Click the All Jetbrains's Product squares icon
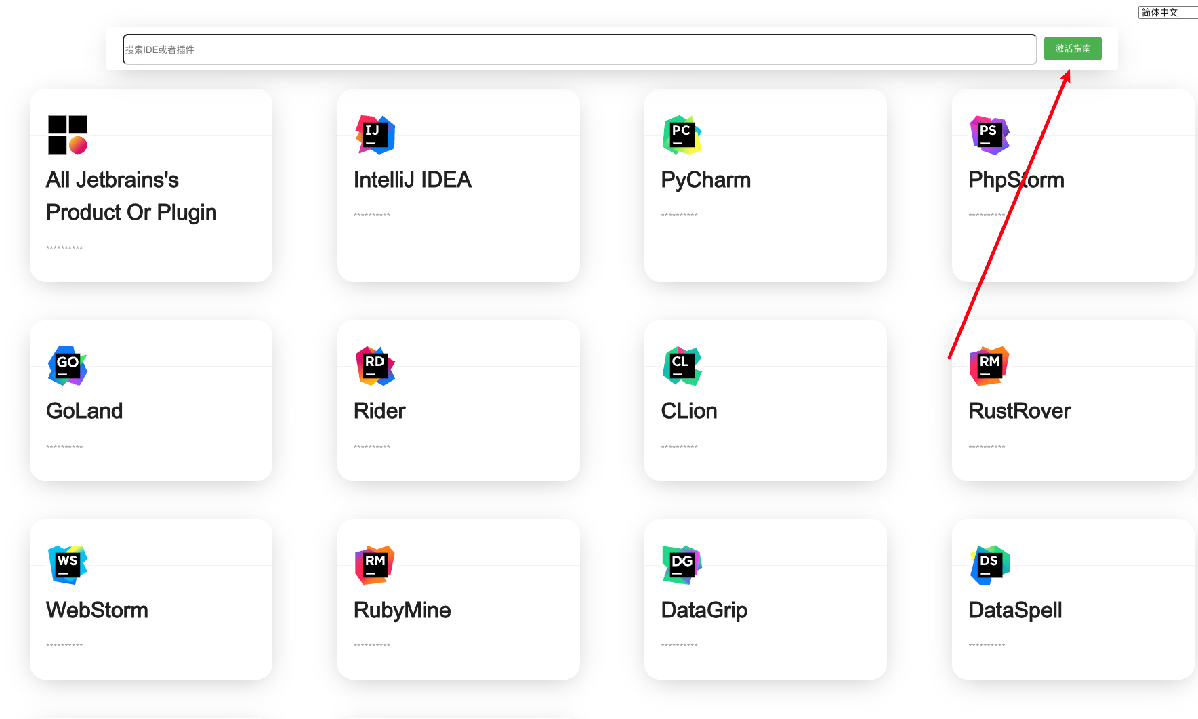The image size is (1198, 719). click(x=68, y=135)
